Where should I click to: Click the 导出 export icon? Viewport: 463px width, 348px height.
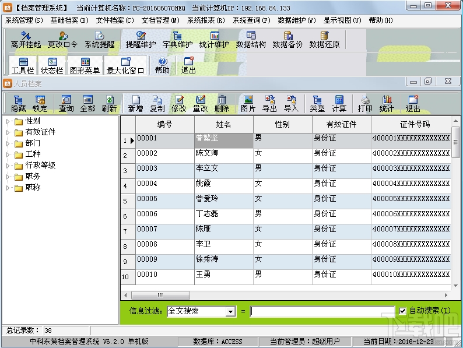point(269,104)
